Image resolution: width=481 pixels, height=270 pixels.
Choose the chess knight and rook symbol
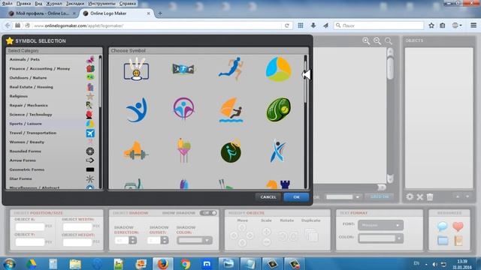278,184
